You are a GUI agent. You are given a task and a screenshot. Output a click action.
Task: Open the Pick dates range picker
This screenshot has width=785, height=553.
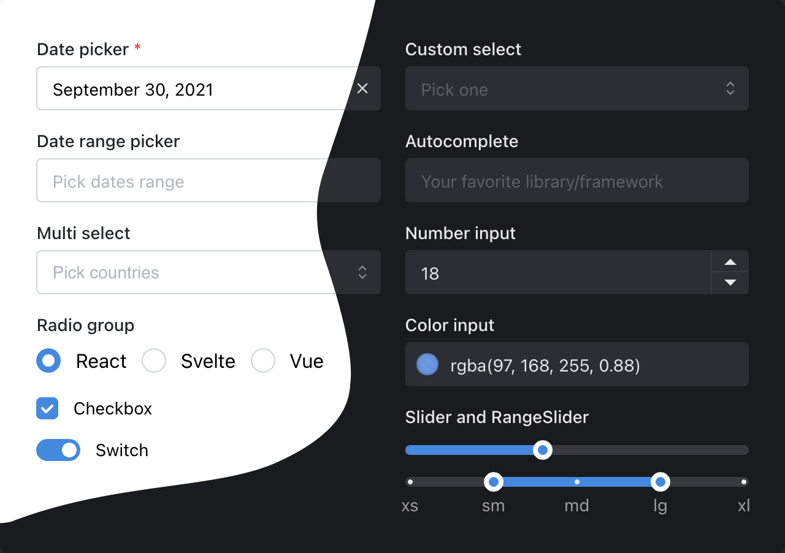click(184, 180)
